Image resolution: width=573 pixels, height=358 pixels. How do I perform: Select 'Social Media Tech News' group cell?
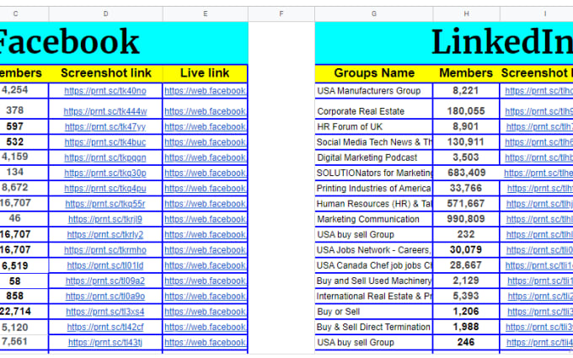coord(374,142)
